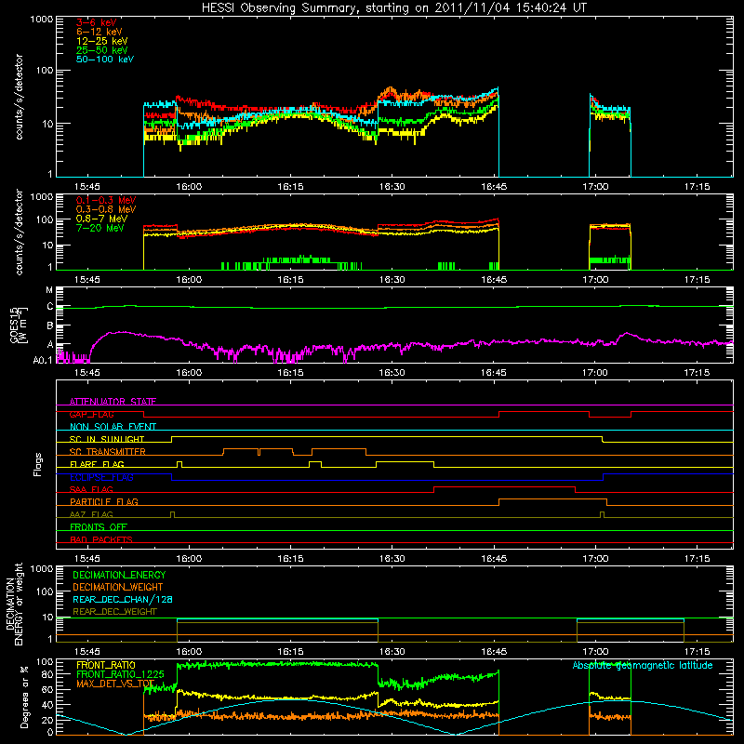This screenshot has height=744, width=744.
Task: Select the ATTENUATOR_STATE flag label
Action: click(113, 402)
